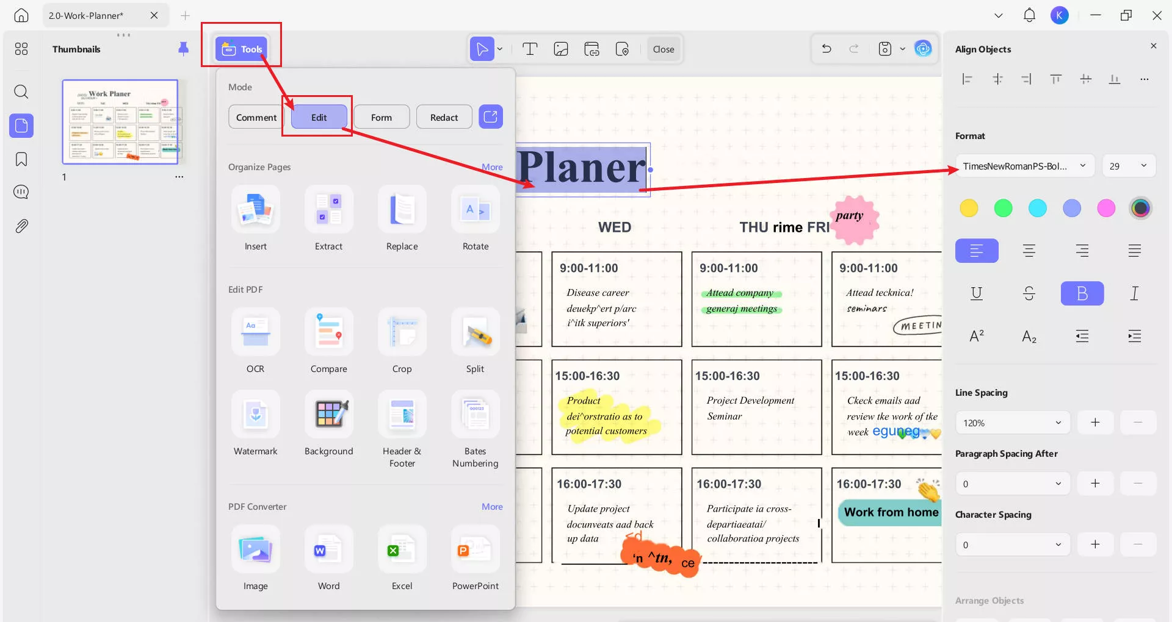Toggle subscript formatting
Viewport: 1172px width, 622px height.
1029,336
